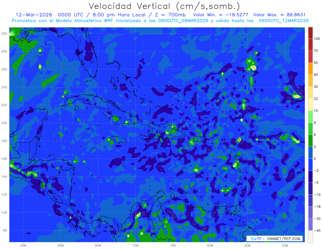Select '8:00 pm Hora Local' text
Image resolution: width=323 pixels, height=249 pixels.
coord(120,15)
